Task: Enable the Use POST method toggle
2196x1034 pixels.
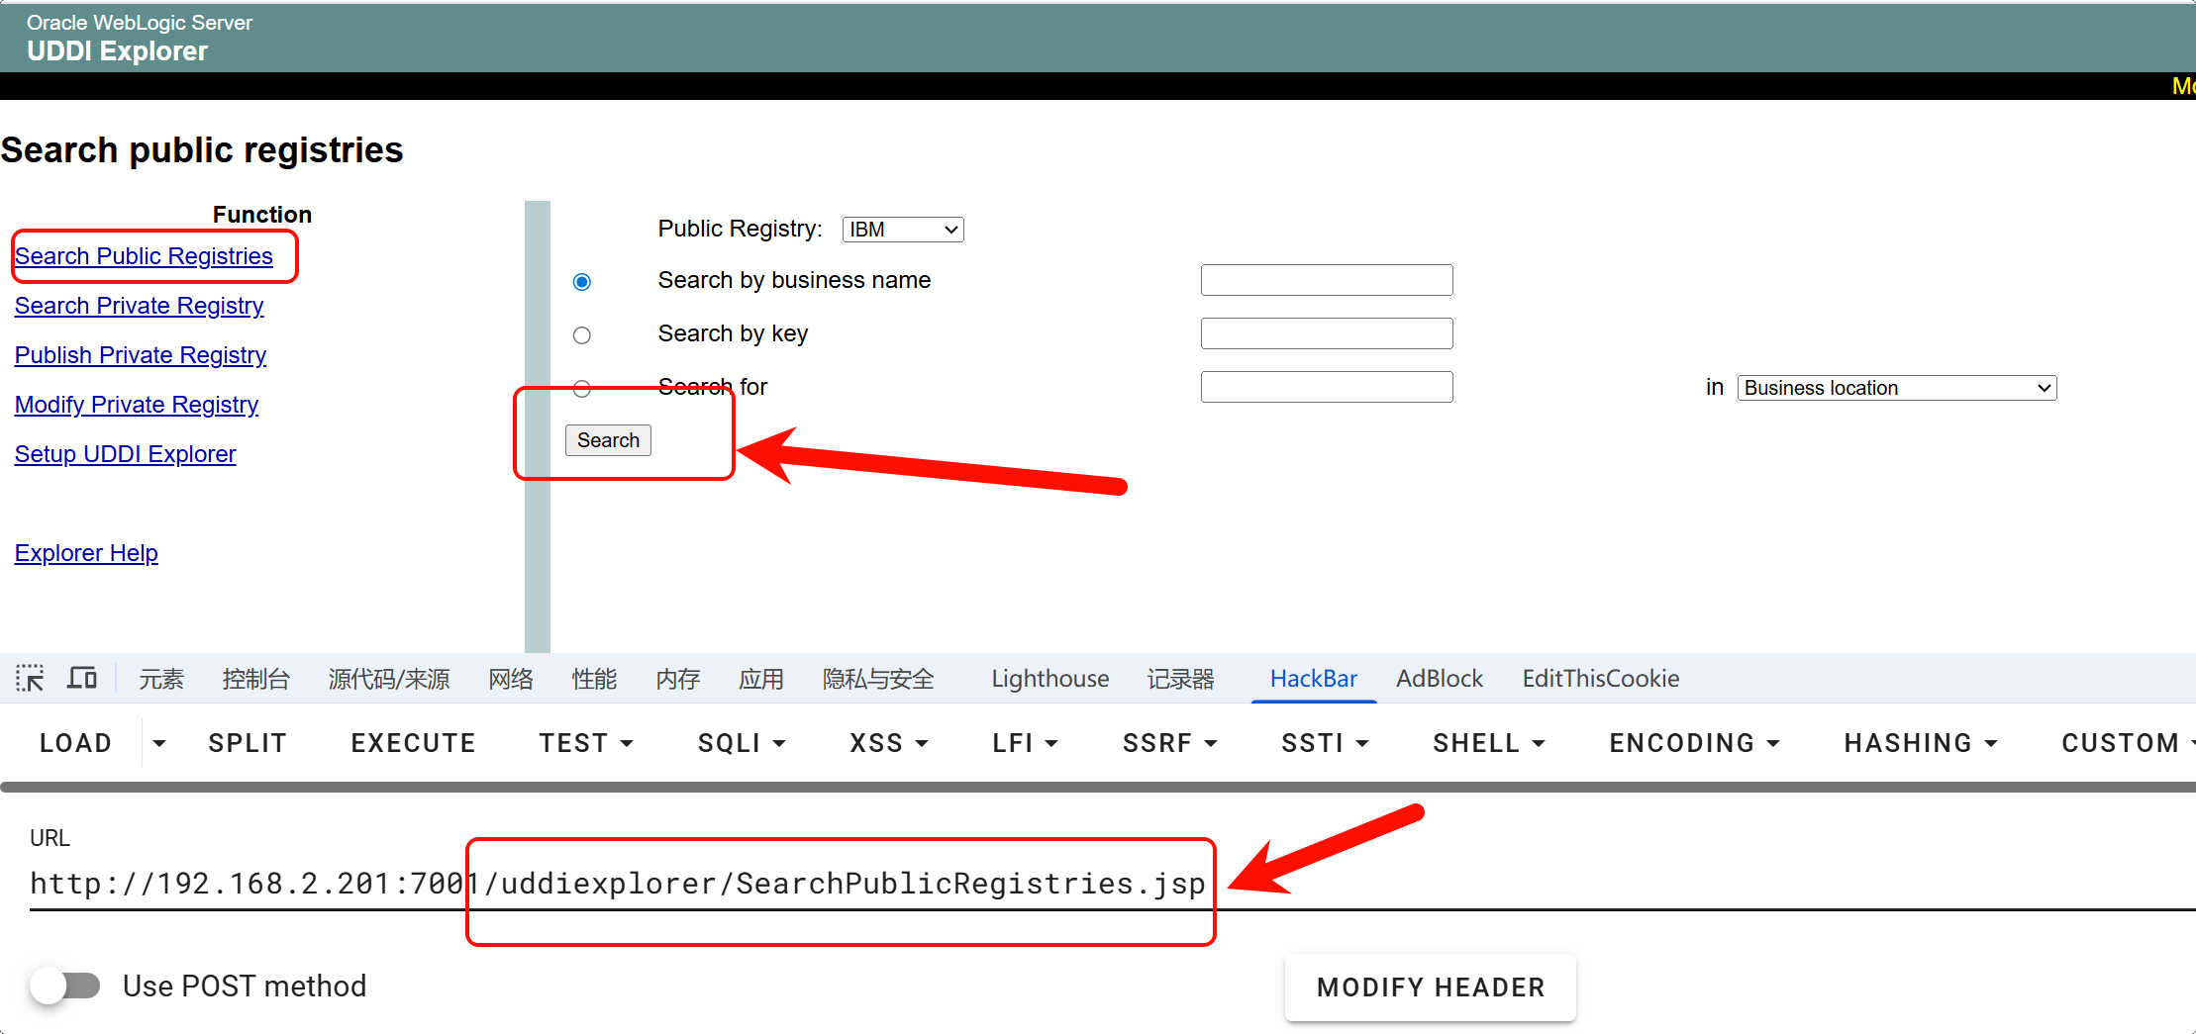Action: (x=65, y=986)
